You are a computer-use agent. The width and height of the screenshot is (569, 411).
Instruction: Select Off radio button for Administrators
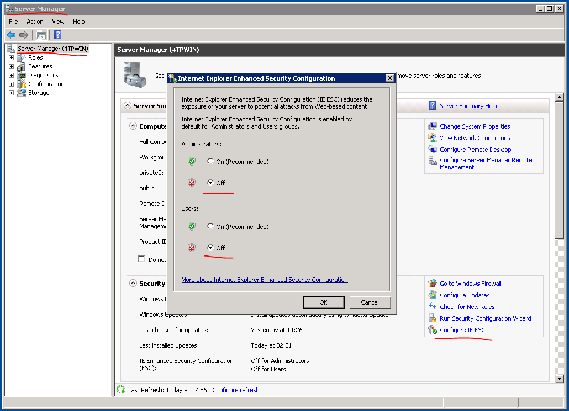(x=210, y=183)
